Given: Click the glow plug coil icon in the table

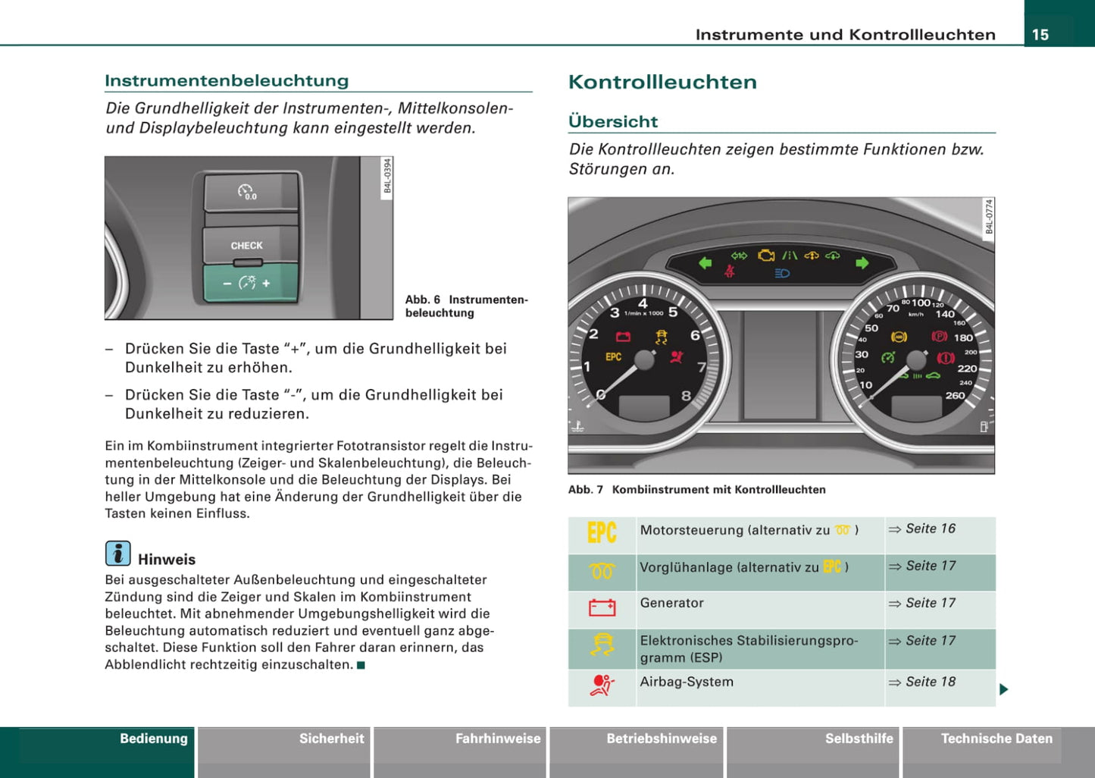Looking at the screenshot, I should 602,572.
